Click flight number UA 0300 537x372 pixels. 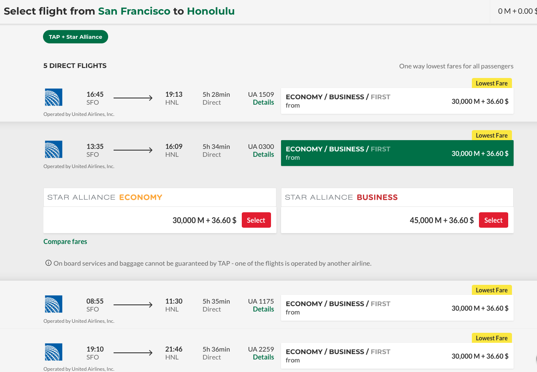pyautogui.click(x=261, y=146)
